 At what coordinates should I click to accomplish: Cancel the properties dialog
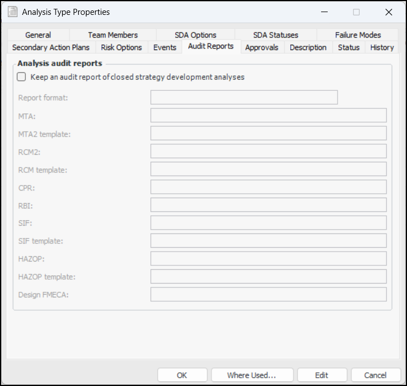(x=376, y=375)
